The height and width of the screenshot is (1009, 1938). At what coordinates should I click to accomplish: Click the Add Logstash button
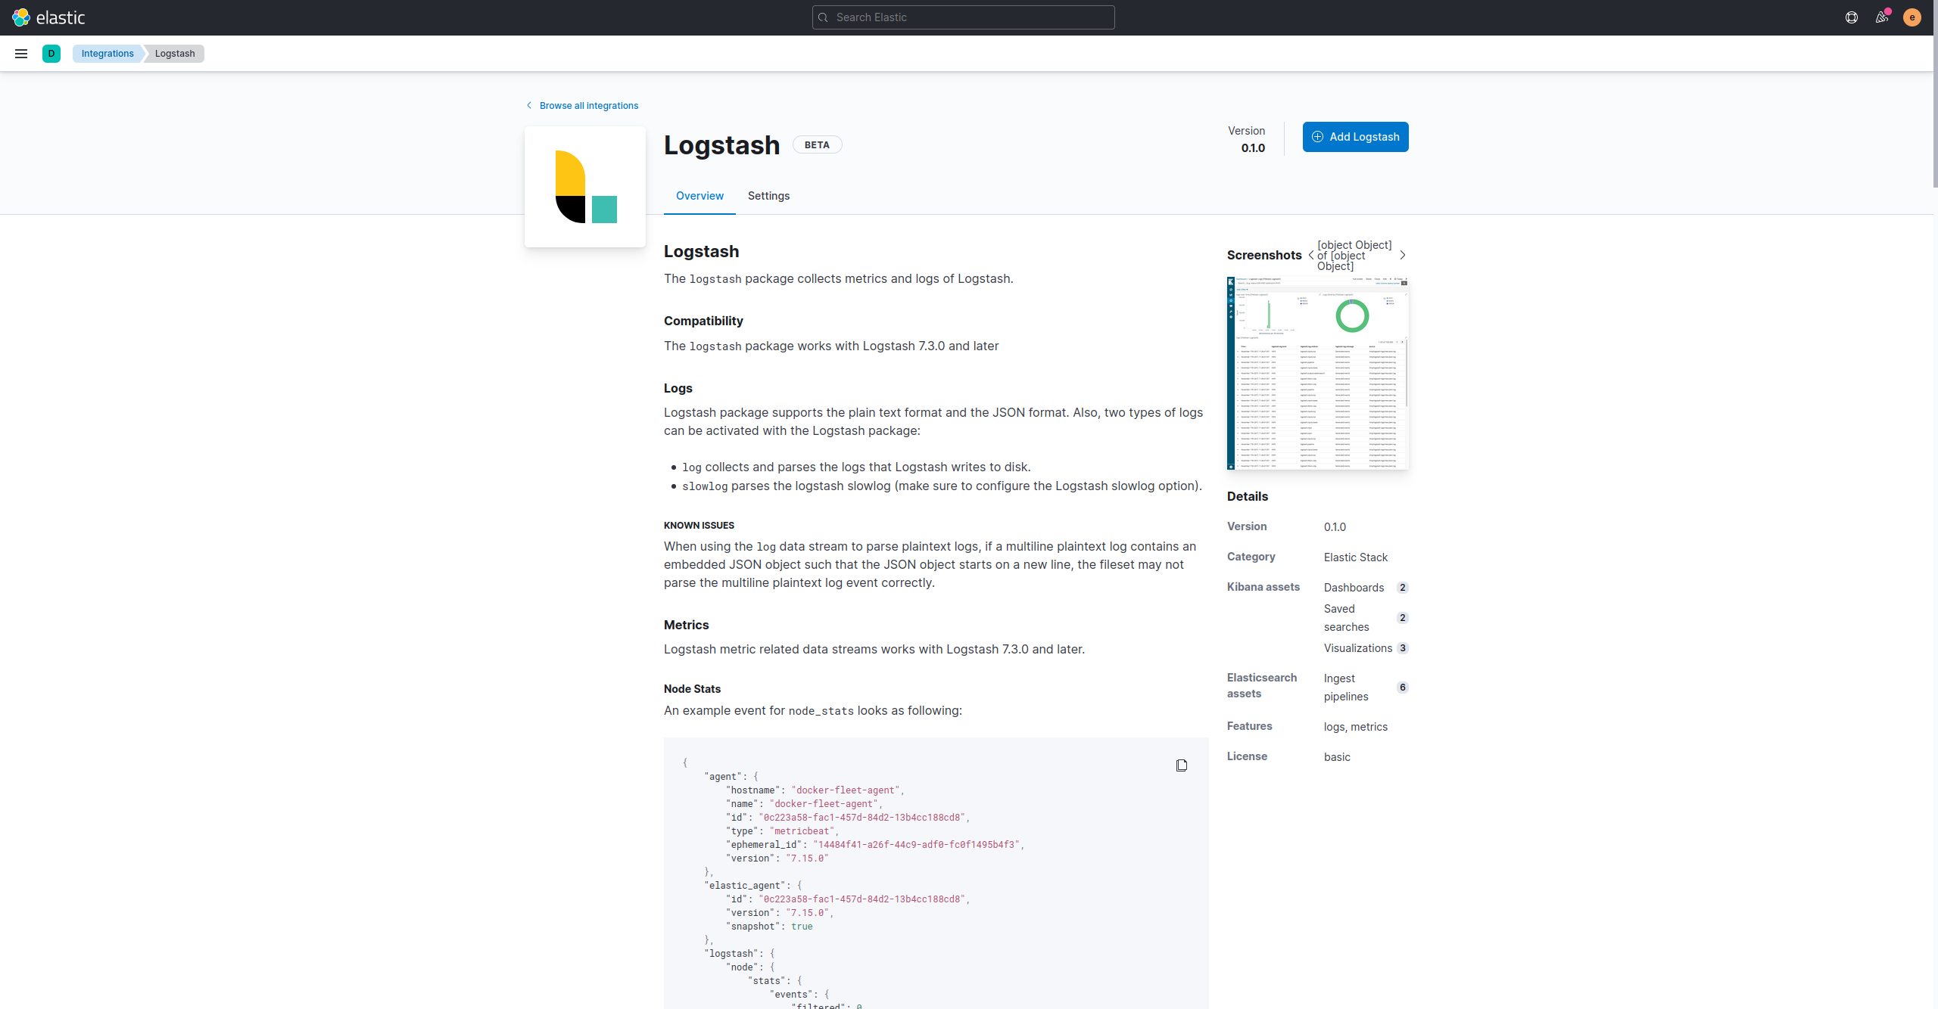tap(1355, 137)
